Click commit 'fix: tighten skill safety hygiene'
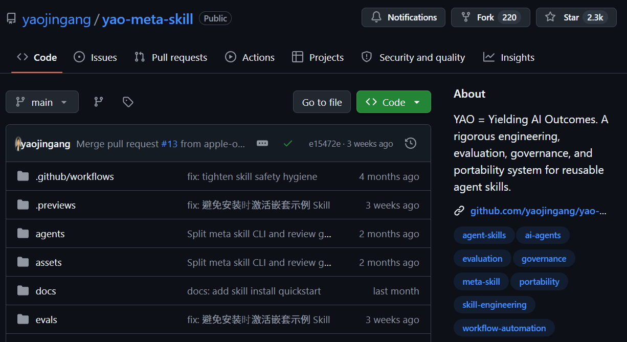The image size is (627, 342). point(252,176)
